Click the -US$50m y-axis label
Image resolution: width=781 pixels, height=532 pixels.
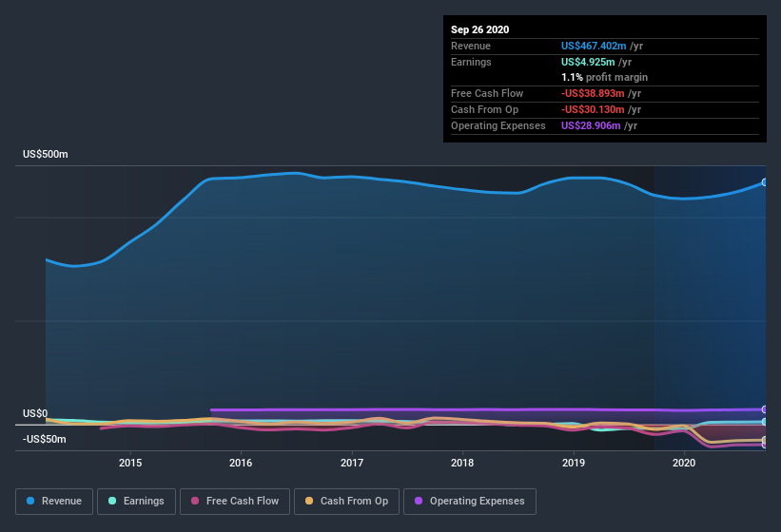coord(45,439)
